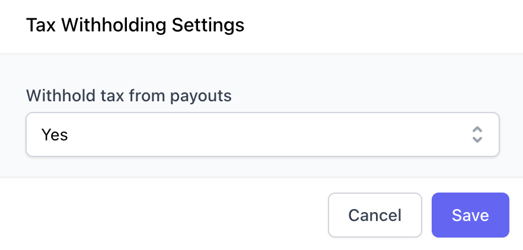
Task: Click the purple Save button
Action: [x=470, y=215]
